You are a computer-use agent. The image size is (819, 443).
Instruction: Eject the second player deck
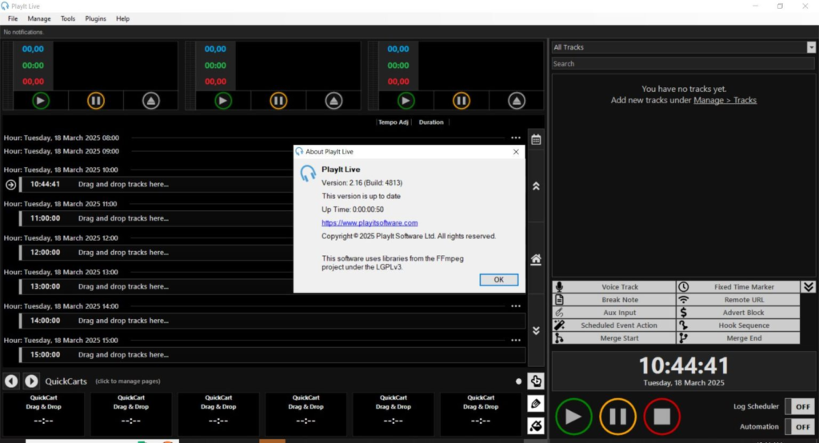334,100
